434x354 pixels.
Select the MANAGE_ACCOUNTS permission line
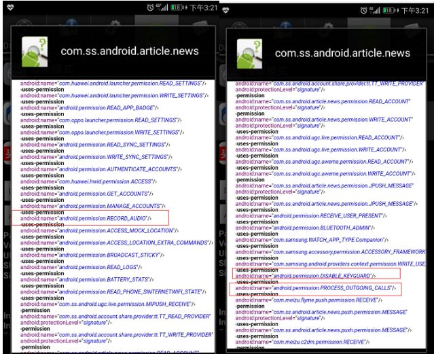point(93,206)
